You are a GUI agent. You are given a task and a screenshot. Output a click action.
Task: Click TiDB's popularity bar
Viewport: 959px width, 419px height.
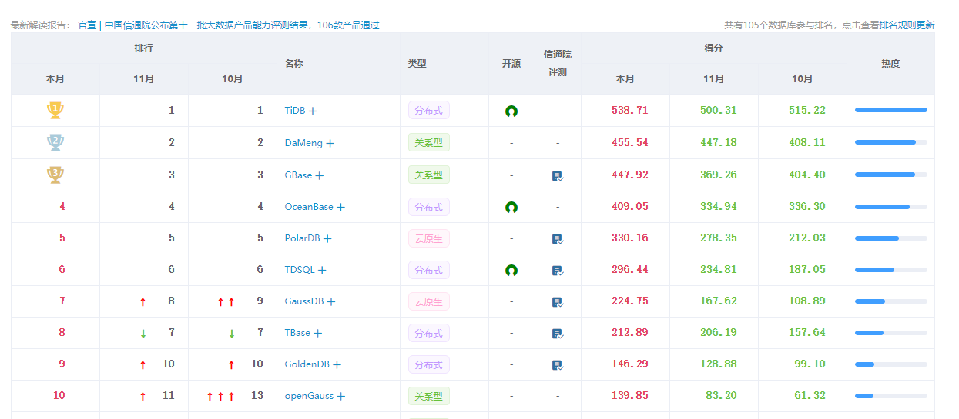click(x=891, y=111)
